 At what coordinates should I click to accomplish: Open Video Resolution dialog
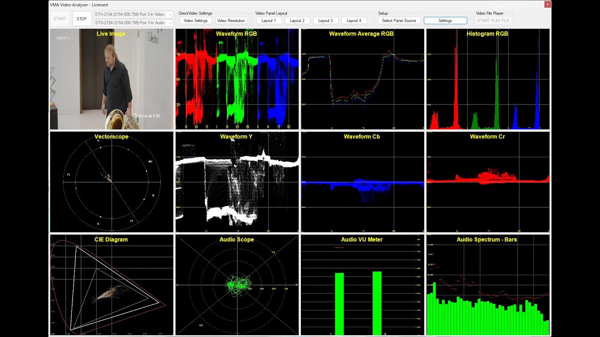(231, 21)
